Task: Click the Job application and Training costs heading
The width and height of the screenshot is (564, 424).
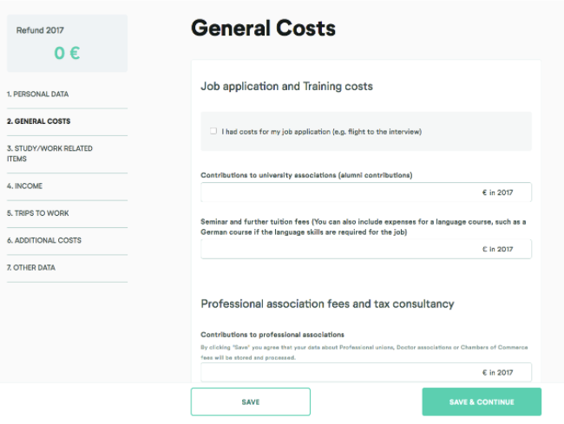Action: click(x=286, y=87)
